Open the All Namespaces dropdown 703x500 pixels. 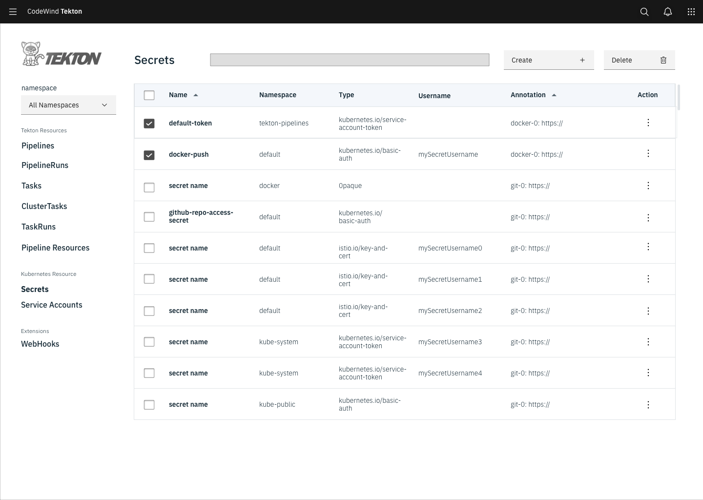coord(68,104)
